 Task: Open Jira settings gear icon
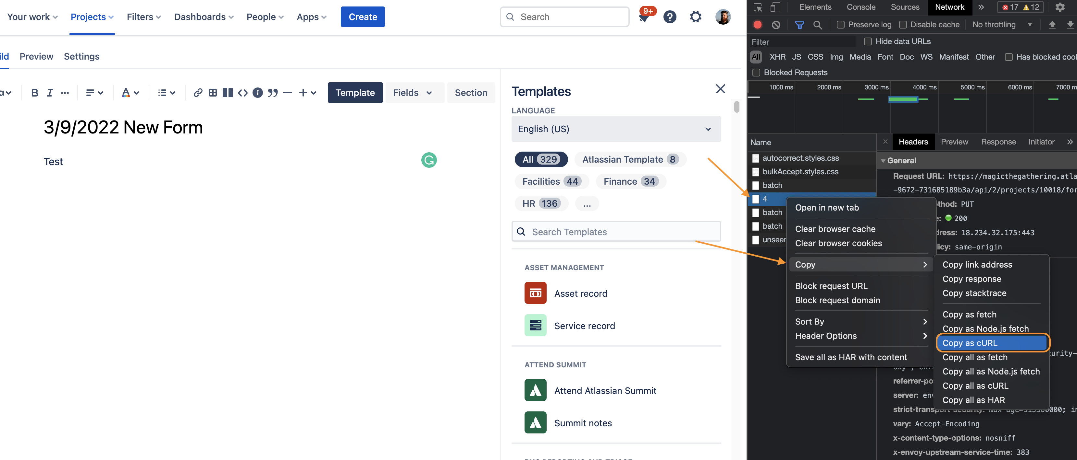(695, 17)
